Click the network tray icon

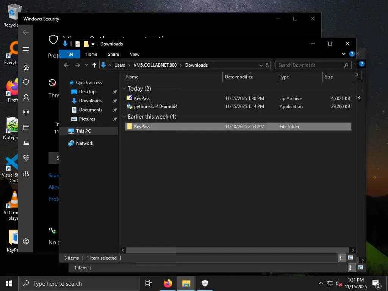point(330,283)
